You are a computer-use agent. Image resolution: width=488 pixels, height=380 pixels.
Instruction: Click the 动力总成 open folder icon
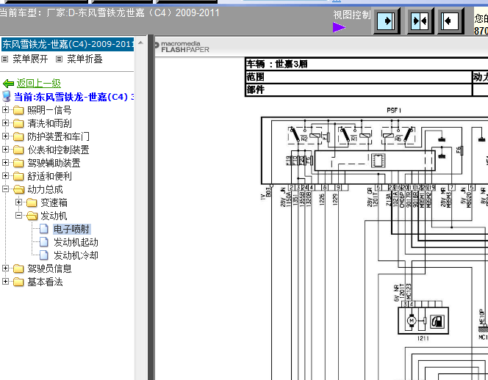tap(18, 189)
